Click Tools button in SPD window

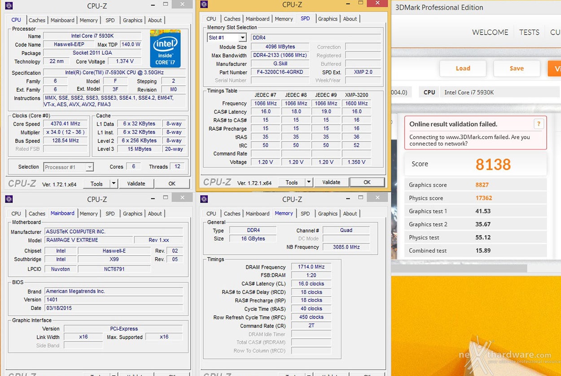pyautogui.click(x=292, y=182)
